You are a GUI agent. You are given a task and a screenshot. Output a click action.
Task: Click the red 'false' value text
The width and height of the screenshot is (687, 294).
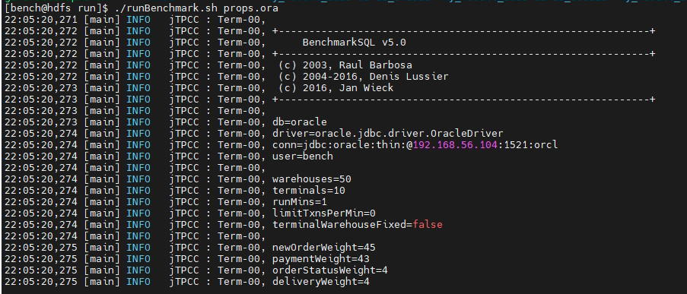(x=428, y=224)
